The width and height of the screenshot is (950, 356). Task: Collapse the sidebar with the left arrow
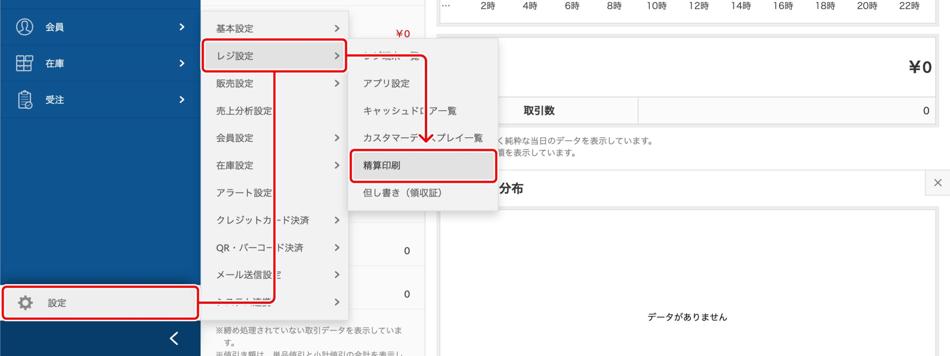point(174,338)
